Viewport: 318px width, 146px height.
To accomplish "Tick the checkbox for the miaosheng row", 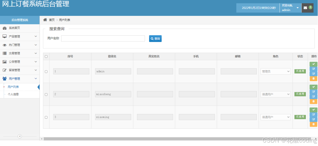I will click(x=46, y=94).
